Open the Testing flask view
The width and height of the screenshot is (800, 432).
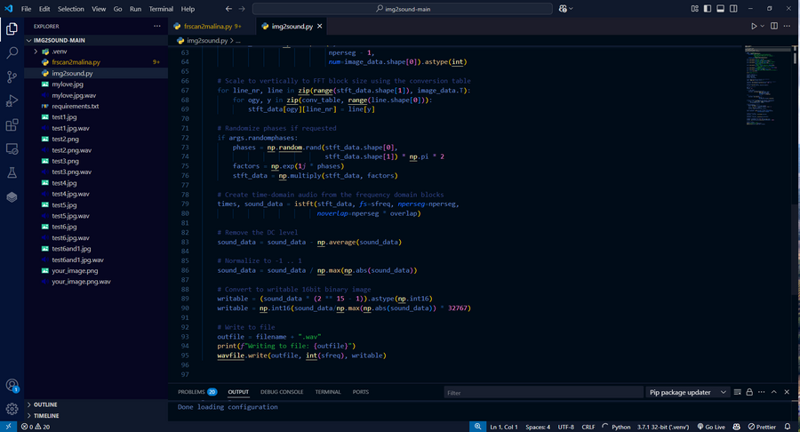12,173
